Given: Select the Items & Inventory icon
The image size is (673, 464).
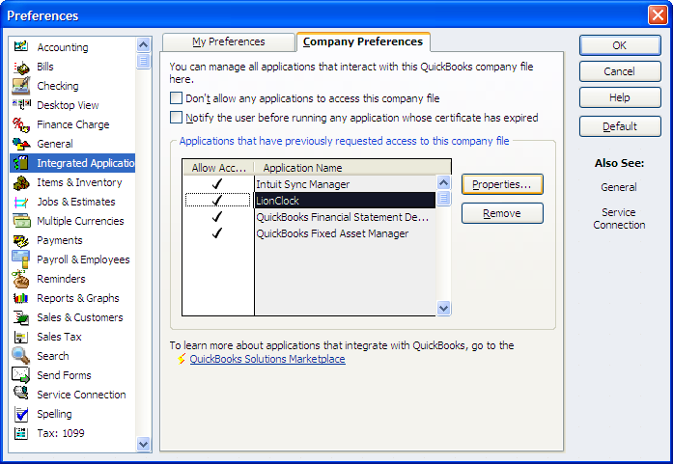Looking at the screenshot, I should [21, 182].
